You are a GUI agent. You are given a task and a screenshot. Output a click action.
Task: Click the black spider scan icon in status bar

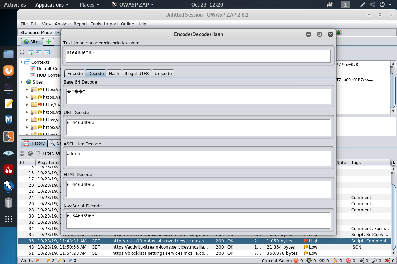click(x=362, y=261)
